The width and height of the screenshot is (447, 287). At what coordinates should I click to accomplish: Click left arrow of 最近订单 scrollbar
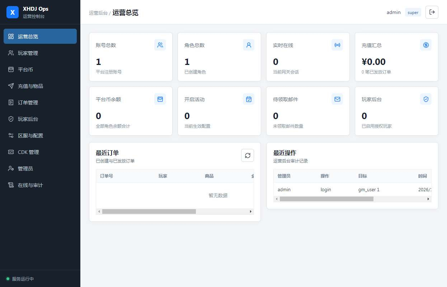tap(99, 212)
